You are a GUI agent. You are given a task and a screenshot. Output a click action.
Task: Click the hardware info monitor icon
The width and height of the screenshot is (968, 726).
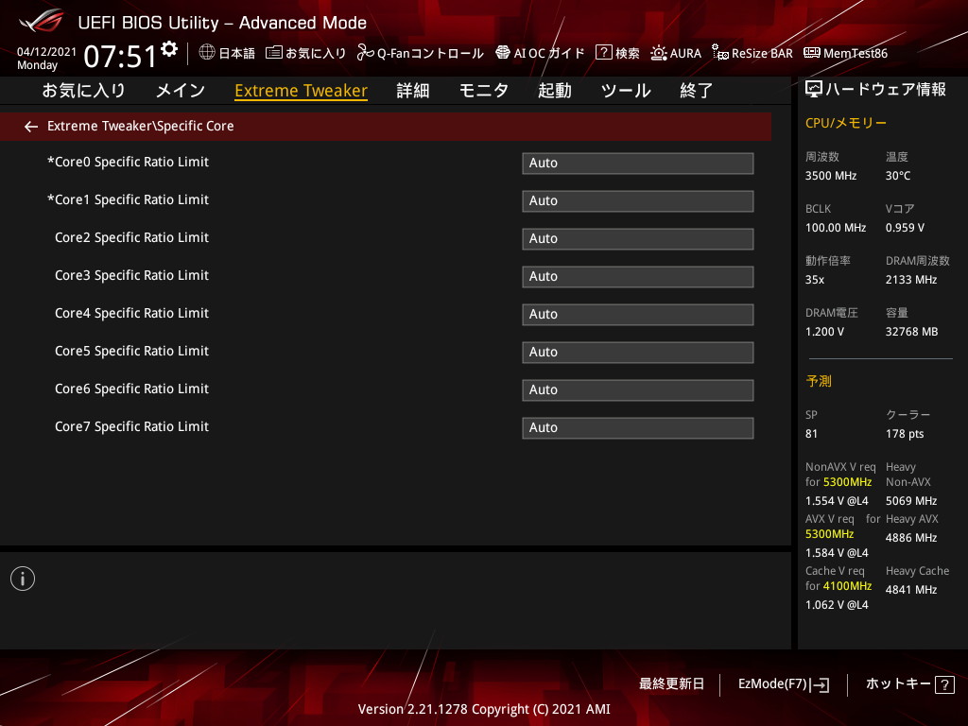point(814,90)
